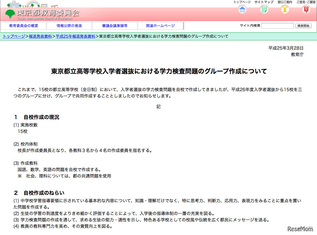Click the home icon under トップページ
The height and width of the screenshot is (235, 317).
242,10
